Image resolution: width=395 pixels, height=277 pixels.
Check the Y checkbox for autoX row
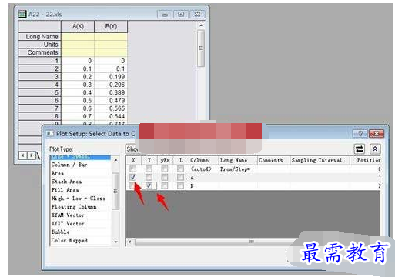coord(149,169)
